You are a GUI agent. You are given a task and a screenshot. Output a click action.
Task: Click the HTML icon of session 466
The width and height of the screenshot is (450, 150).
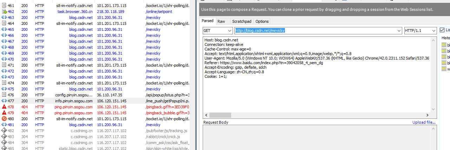[x=4, y=35]
